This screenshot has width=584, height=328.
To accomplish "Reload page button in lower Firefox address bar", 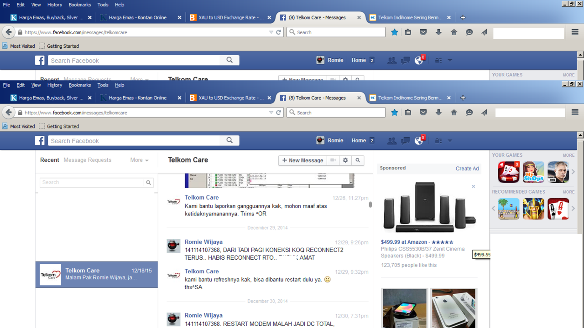I will click(278, 113).
